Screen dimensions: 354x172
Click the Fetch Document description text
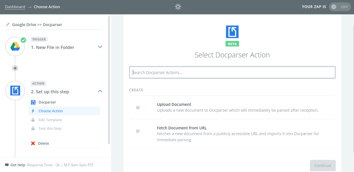(x=238, y=137)
